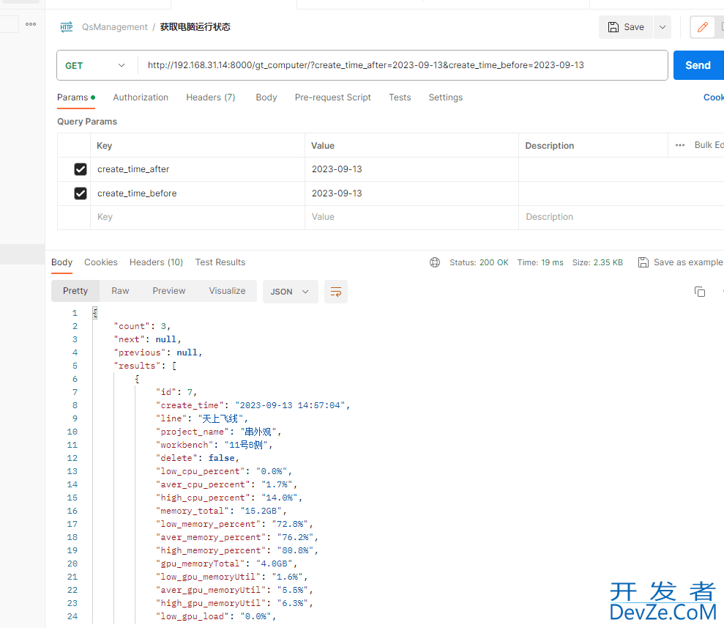This screenshot has width=724, height=628.
Task: Click the Status: 200 OK text
Action: [479, 262]
